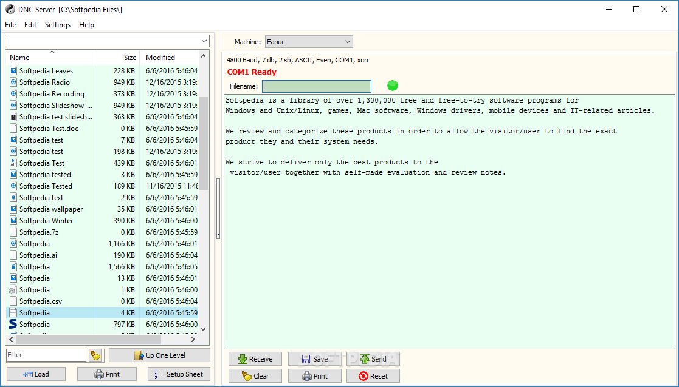The height and width of the screenshot is (387, 679).
Task: Click Print button below file list
Action: click(107, 374)
